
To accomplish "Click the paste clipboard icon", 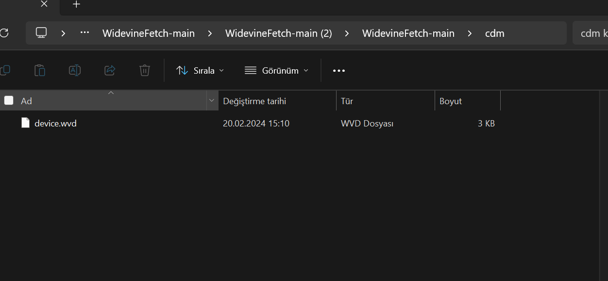I will (40, 70).
